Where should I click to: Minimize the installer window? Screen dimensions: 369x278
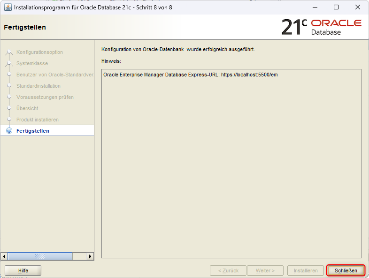(315, 8)
